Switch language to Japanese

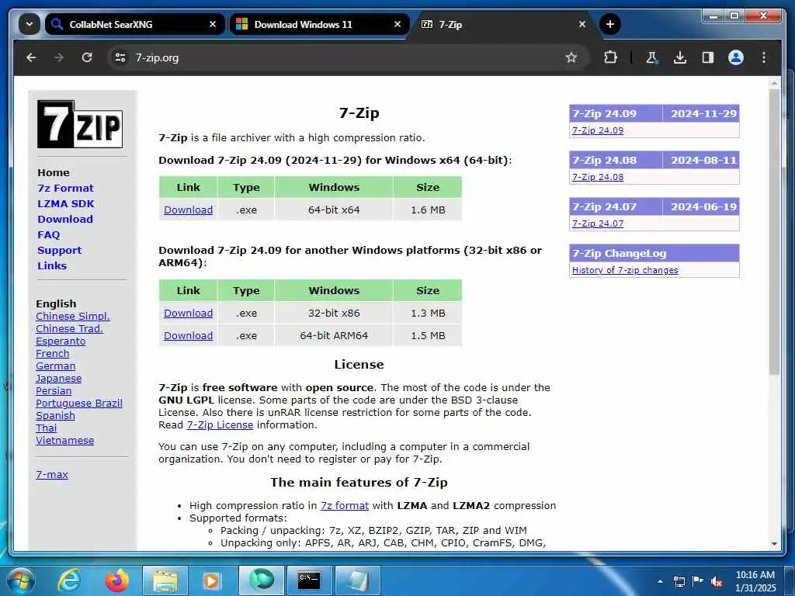pyautogui.click(x=59, y=379)
